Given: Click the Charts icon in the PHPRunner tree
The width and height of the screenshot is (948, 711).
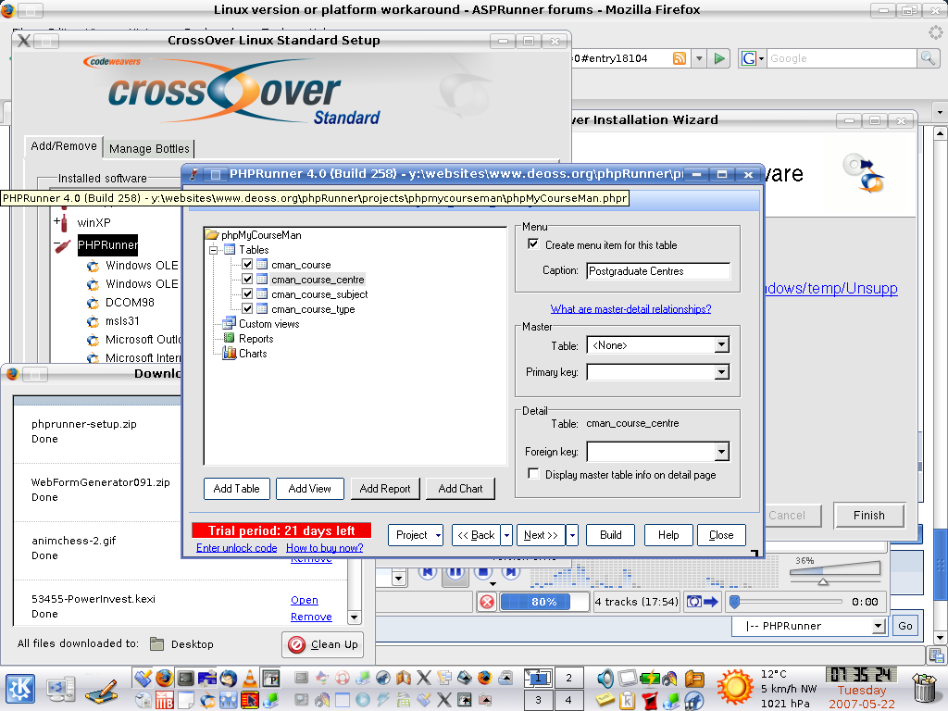Looking at the screenshot, I should tap(230, 353).
